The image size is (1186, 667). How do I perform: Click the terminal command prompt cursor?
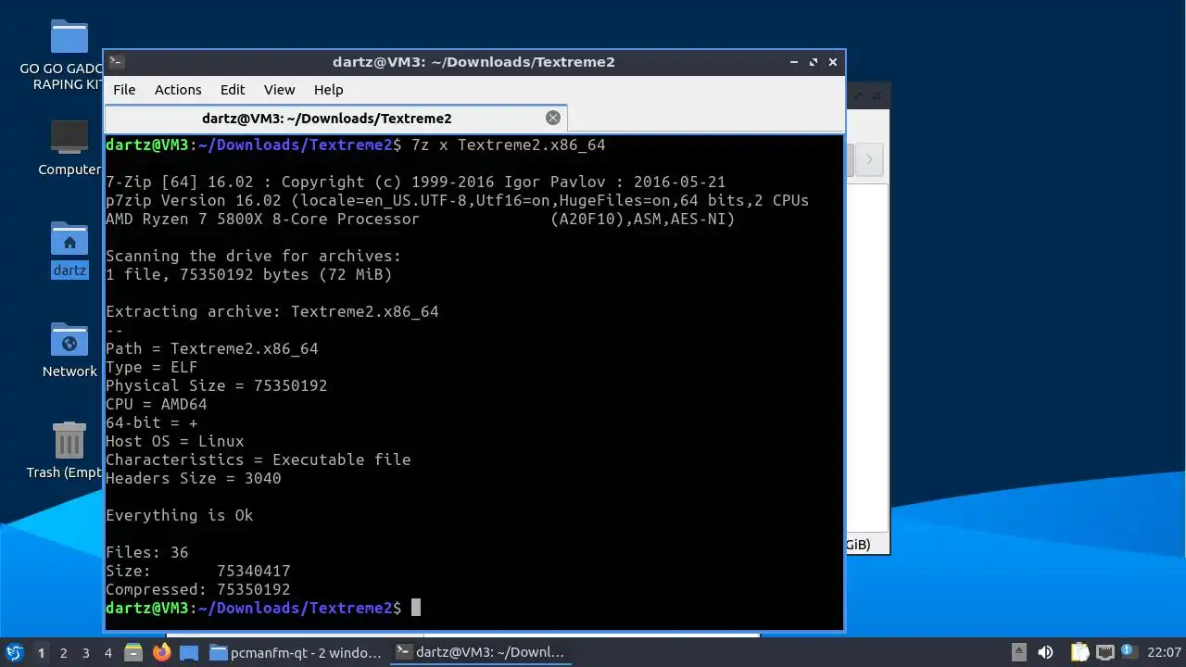click(x=416, y=608)
